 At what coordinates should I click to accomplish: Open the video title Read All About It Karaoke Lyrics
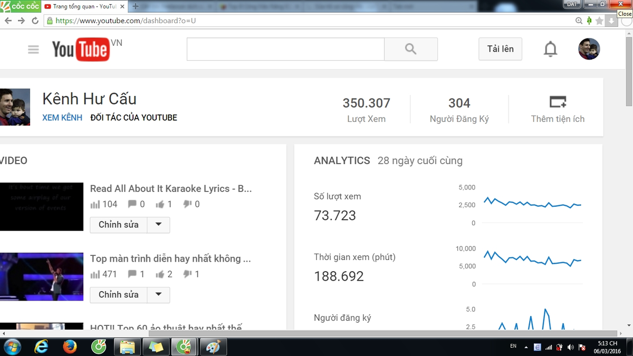click(x=171, y=189)
